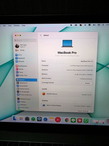109x146 pixels.
Task: Open the volume control in menu bar
Action: point(94,25)
